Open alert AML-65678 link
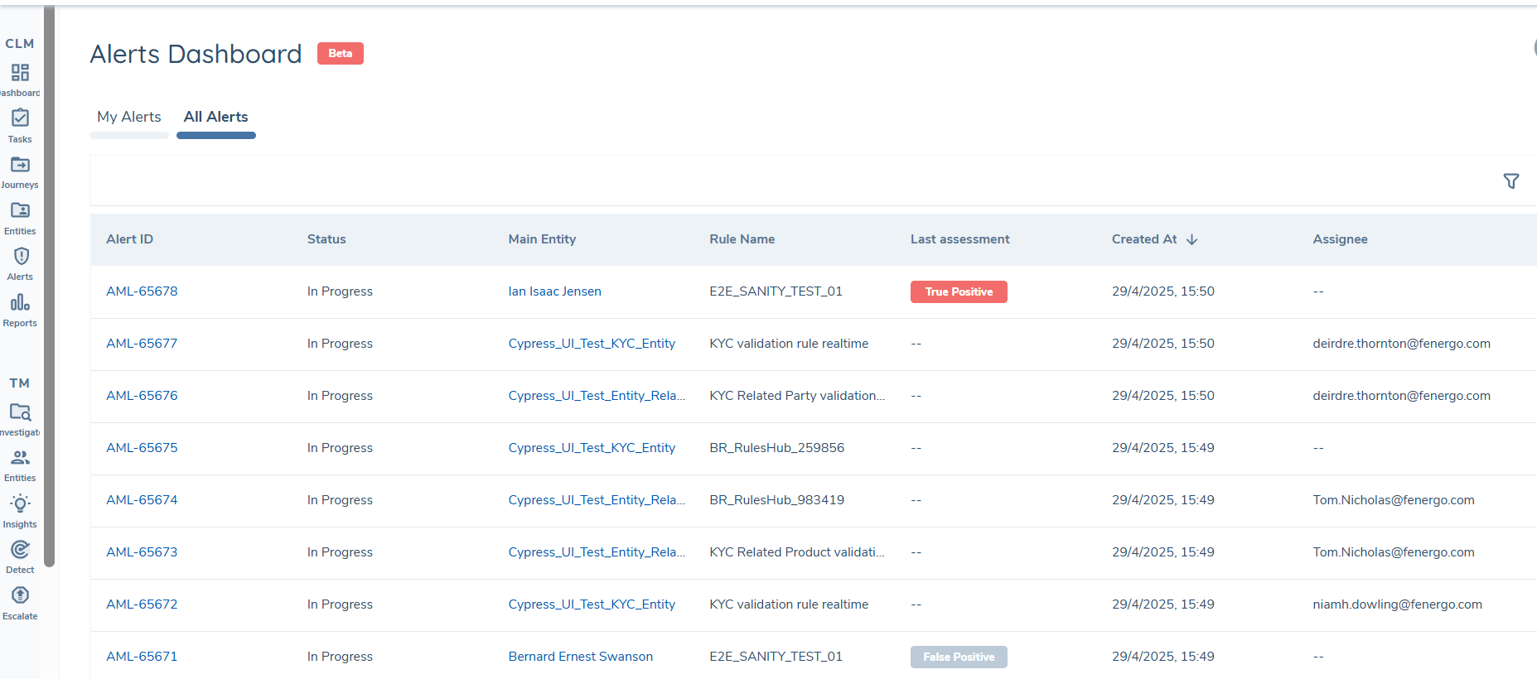 coord(142,291)
